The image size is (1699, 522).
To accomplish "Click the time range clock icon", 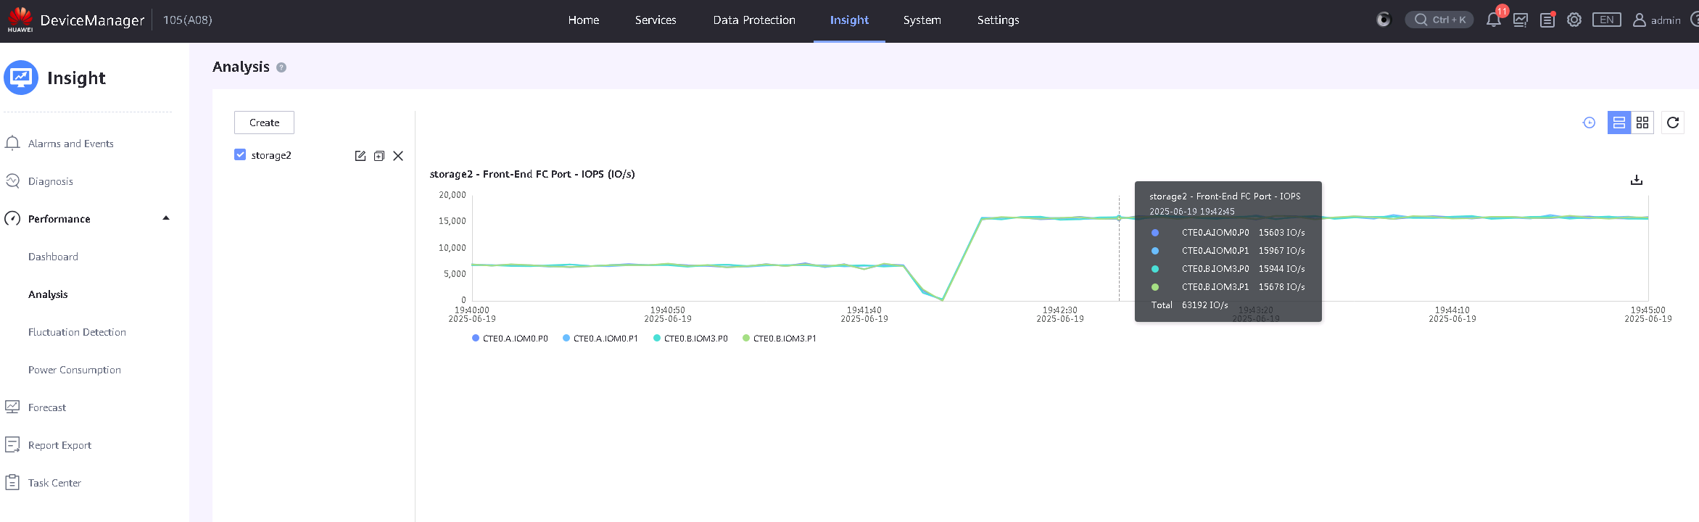I will tap(1589, 123).
